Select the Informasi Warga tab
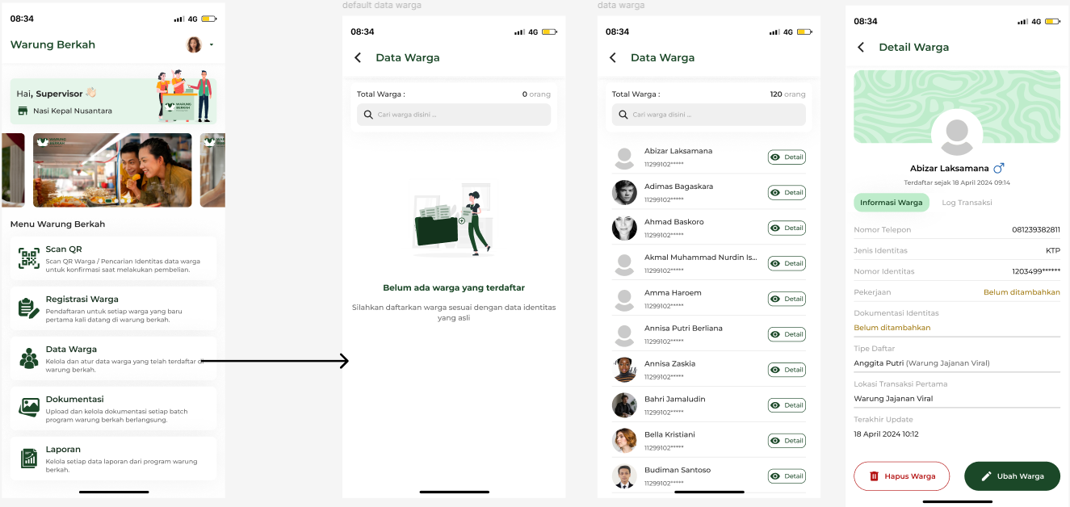Viewport: 1070px width, 507px height. pos(892,203)
